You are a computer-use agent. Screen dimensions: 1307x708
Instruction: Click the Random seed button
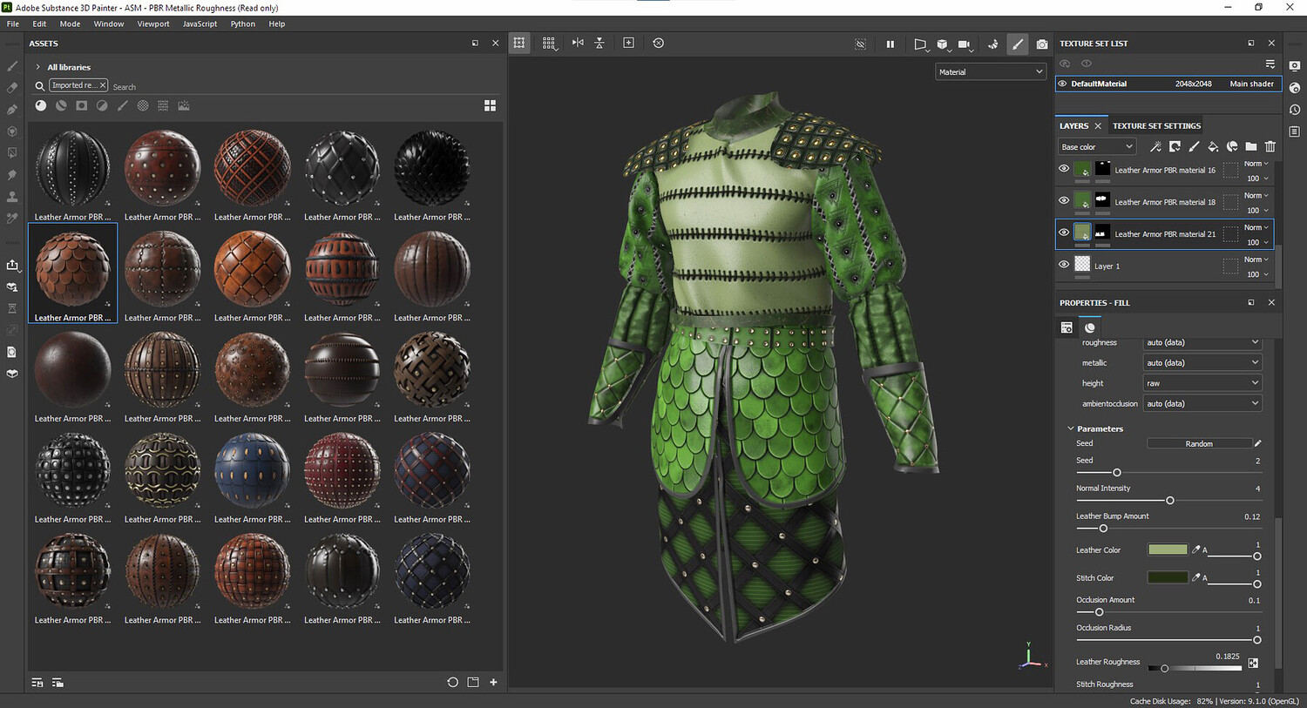tap(1198, 443)
